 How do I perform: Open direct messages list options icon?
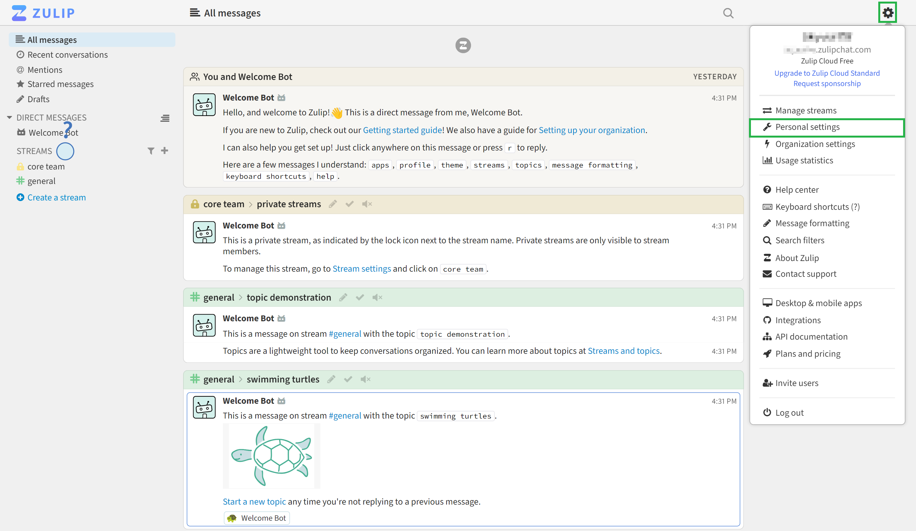pyautogui.click(x=165, y=118)
